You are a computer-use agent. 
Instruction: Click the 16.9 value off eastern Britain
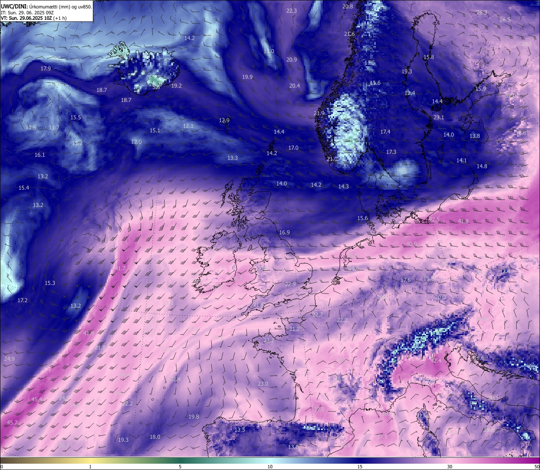click(284, 232)
